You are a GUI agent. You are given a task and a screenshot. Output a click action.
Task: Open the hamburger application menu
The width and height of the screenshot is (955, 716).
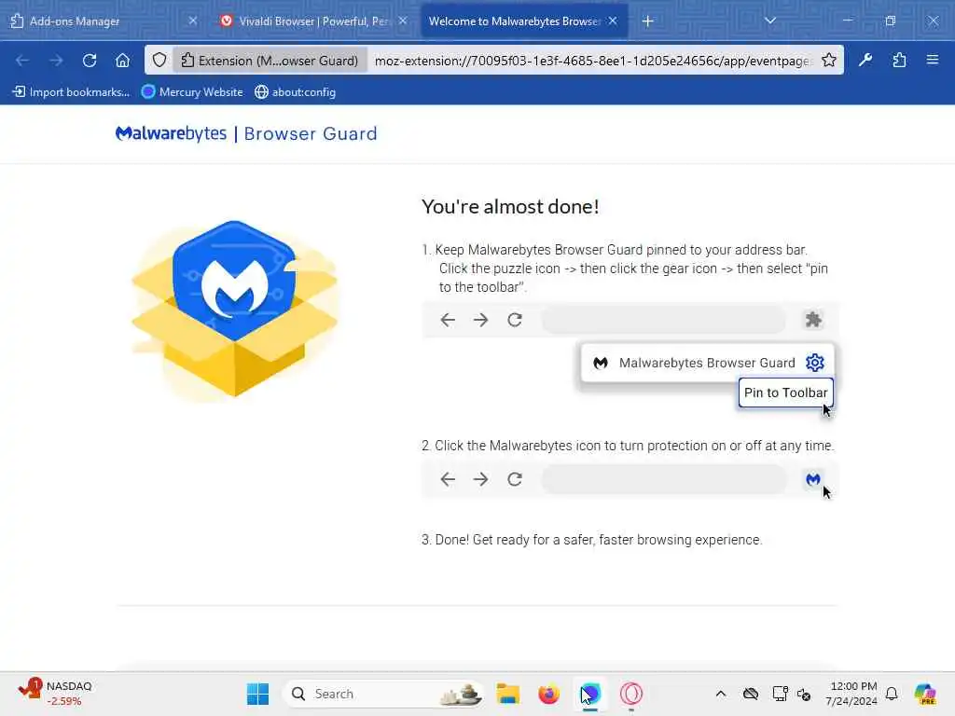tap(933, 60)
